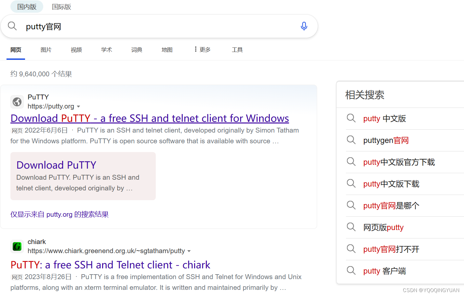Click the https://putty.org URL text
The width and height of the screenshot is (464, 296).
coord(51,106)
